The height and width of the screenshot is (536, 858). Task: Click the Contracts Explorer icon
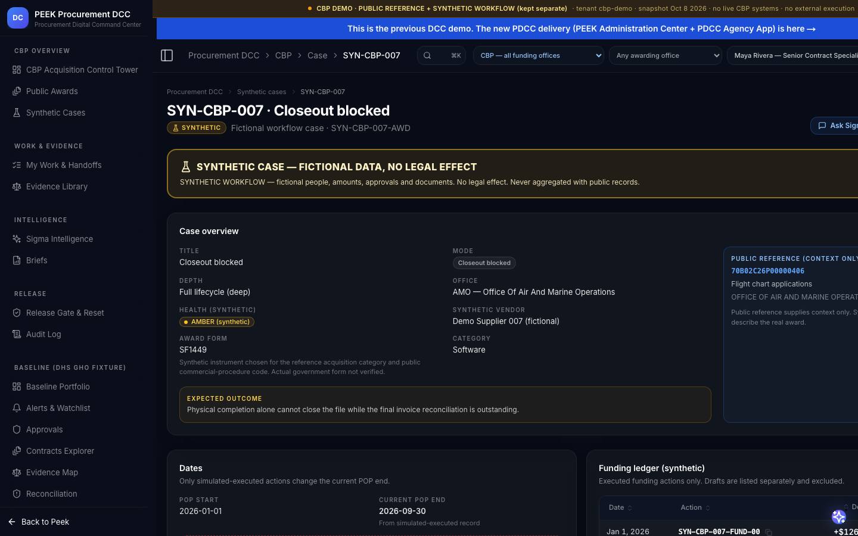17,451
